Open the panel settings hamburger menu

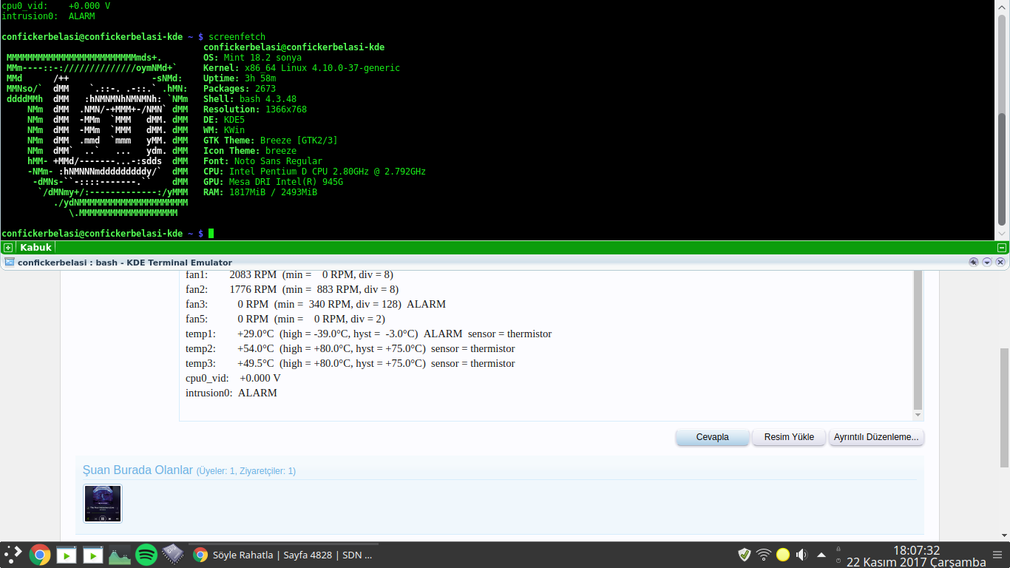pos(997,555)
